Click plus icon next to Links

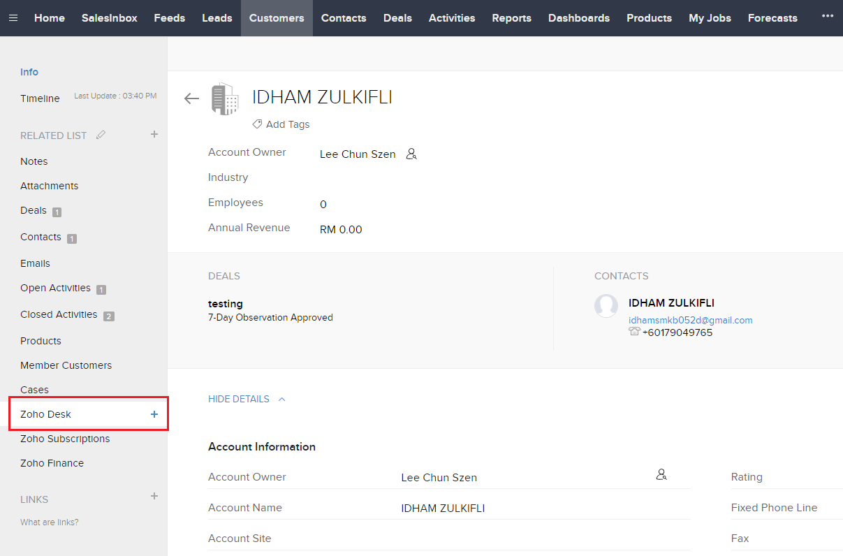[x=154, y=497]
